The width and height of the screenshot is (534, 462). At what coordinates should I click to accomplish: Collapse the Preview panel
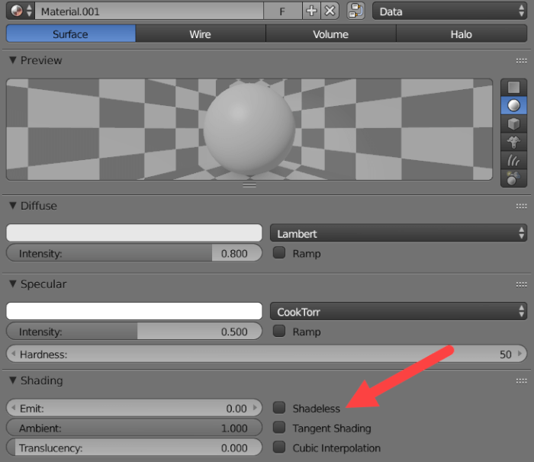point(13,60)
